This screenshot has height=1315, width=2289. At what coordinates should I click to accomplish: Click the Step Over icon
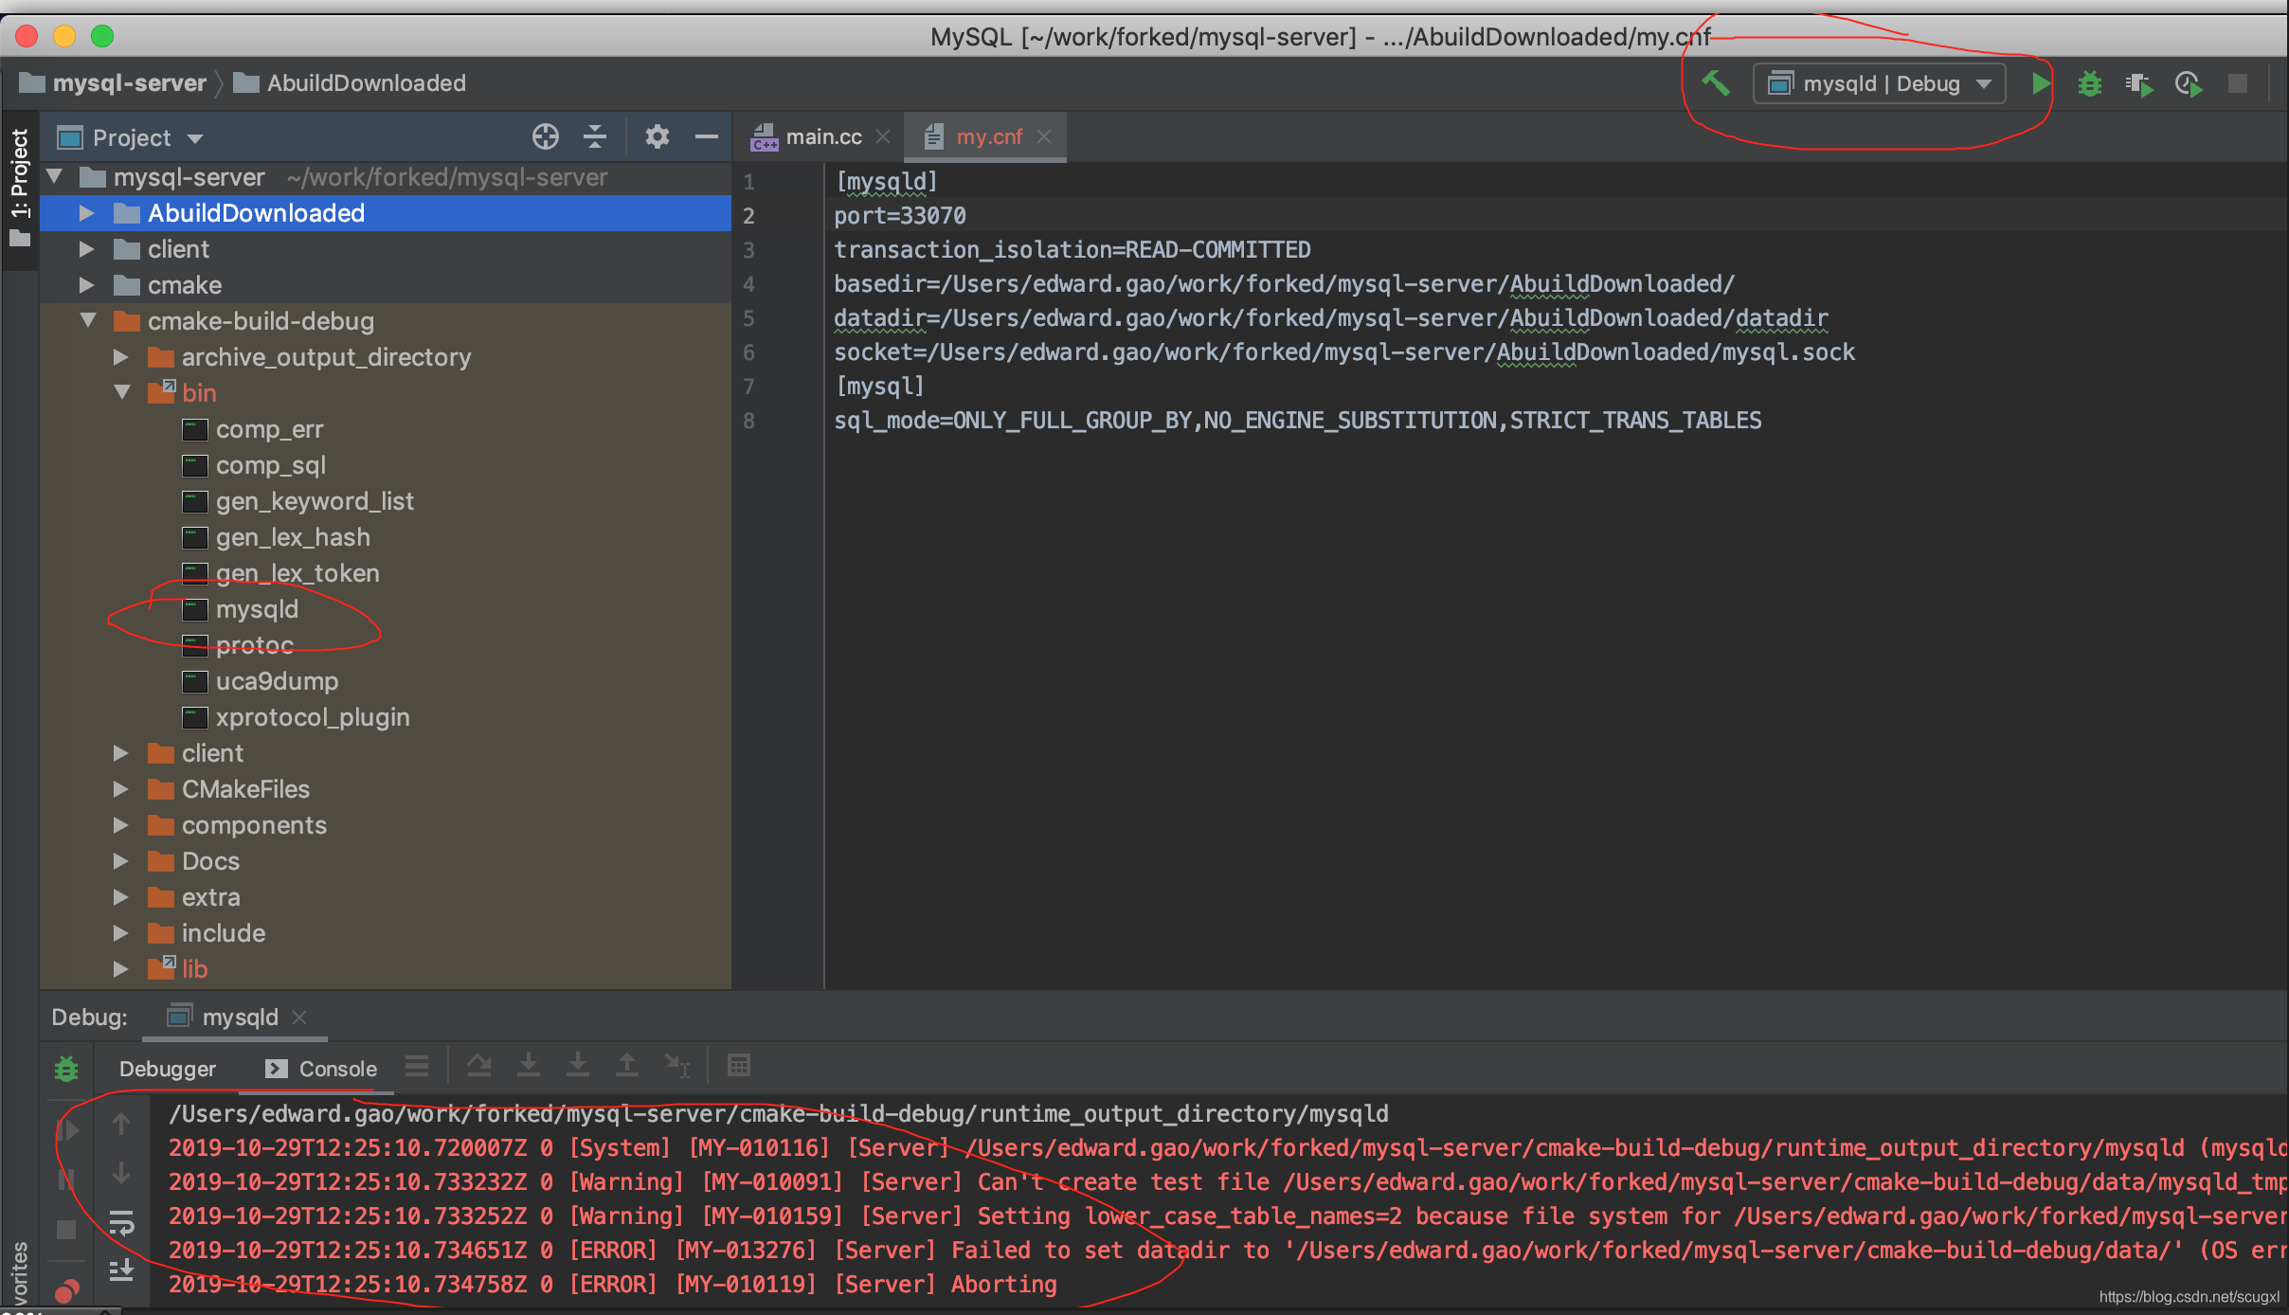[x=529, y=1066]
